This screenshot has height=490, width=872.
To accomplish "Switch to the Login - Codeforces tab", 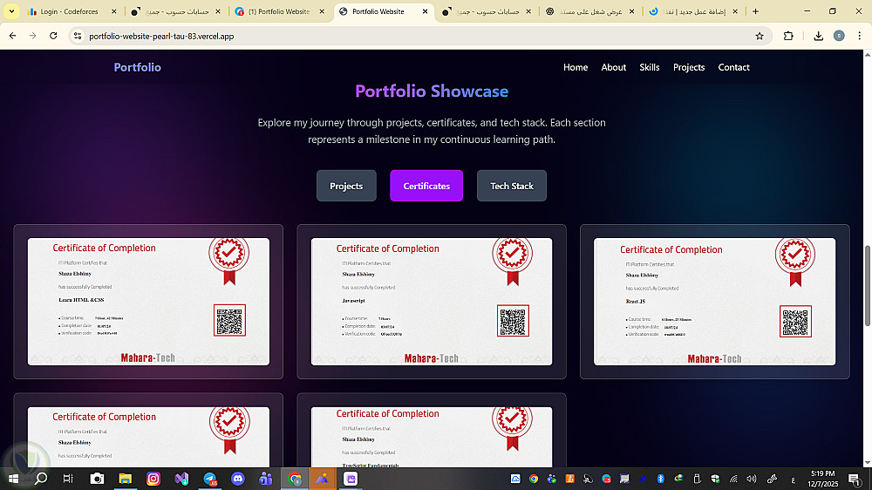I will pyautogui.click(x=71, y=11).
